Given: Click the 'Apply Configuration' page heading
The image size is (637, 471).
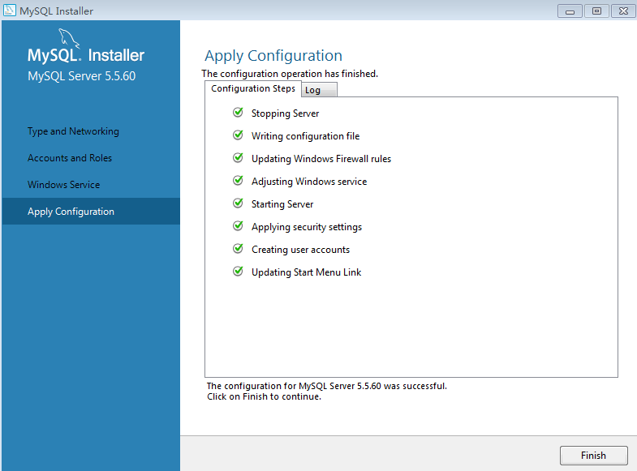Looking at the screenshot, I should (x=273, y=56).
